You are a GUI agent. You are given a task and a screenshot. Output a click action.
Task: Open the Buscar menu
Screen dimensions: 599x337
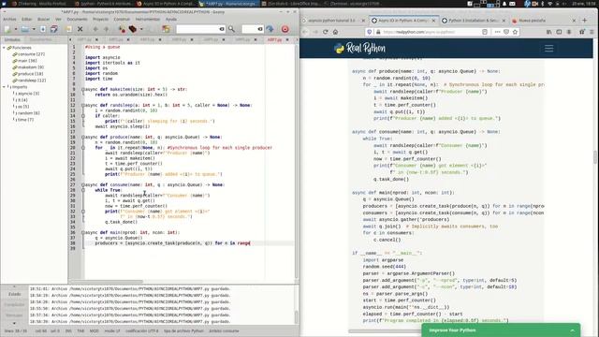(43, 19)
